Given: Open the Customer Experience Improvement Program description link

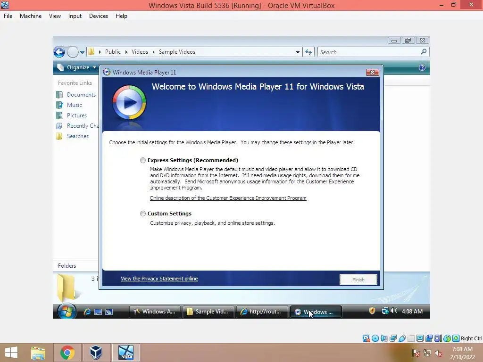Looking at the screenshot, I should pos(228,198).
